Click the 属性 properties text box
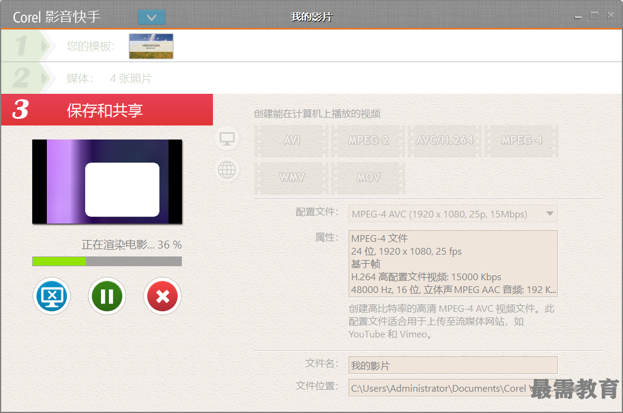 (453, 264)
